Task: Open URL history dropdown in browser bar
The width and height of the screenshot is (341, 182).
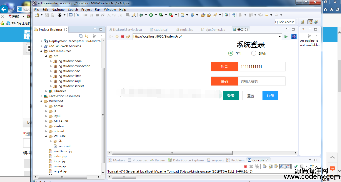Action: coord(280,37)
